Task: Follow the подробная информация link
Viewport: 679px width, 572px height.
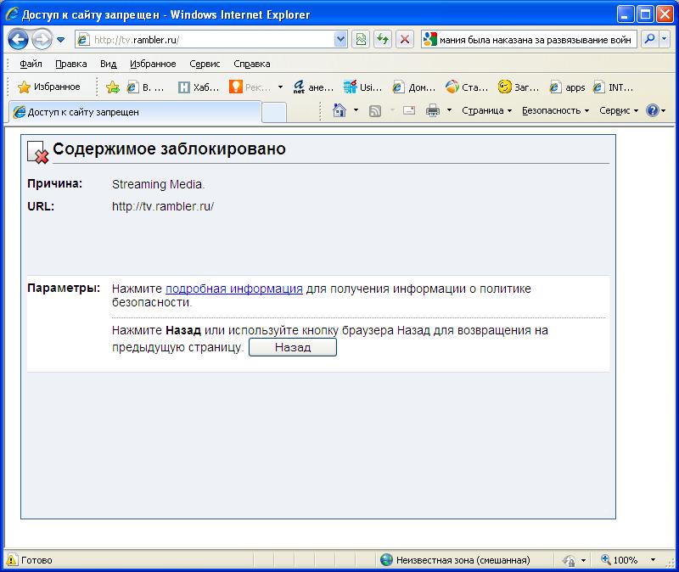Action: (x=233, y=289)
